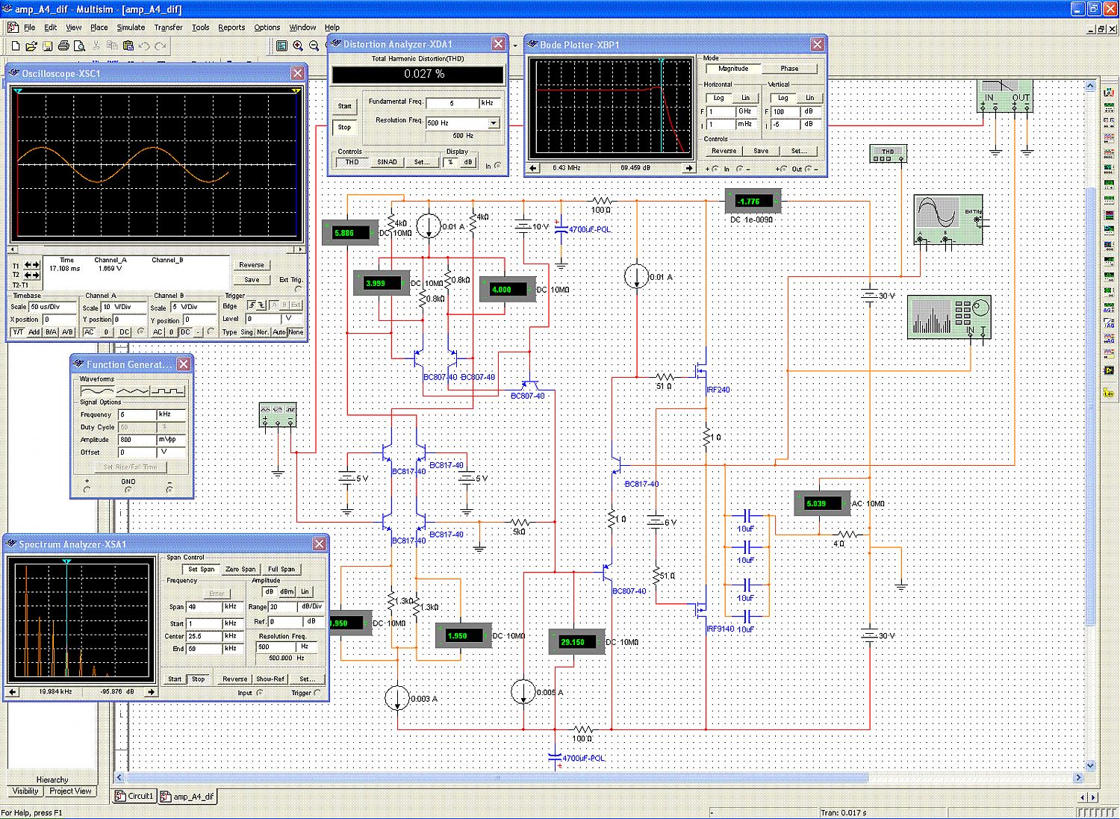Select the square waveform in Function Generator
This screenshot has height=819, width=1120.
point(168,390)
